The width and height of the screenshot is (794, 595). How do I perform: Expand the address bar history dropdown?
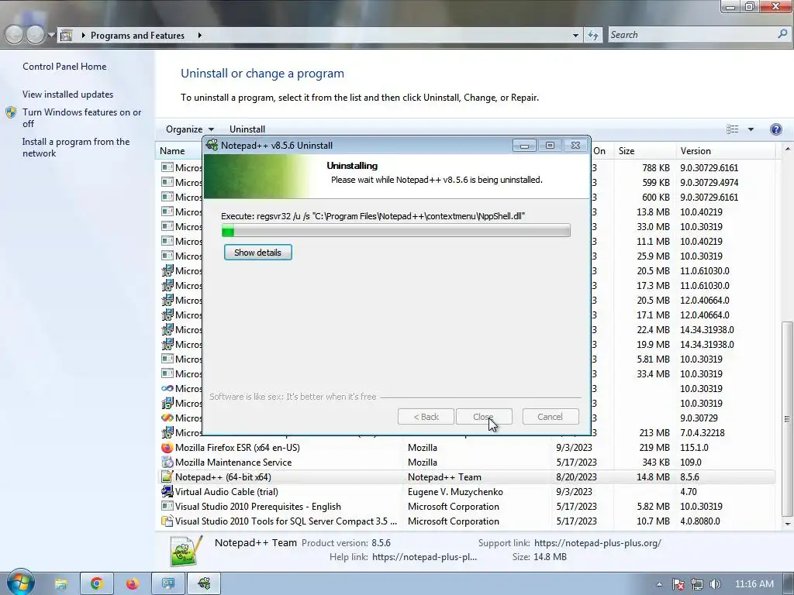click(575, 36)
